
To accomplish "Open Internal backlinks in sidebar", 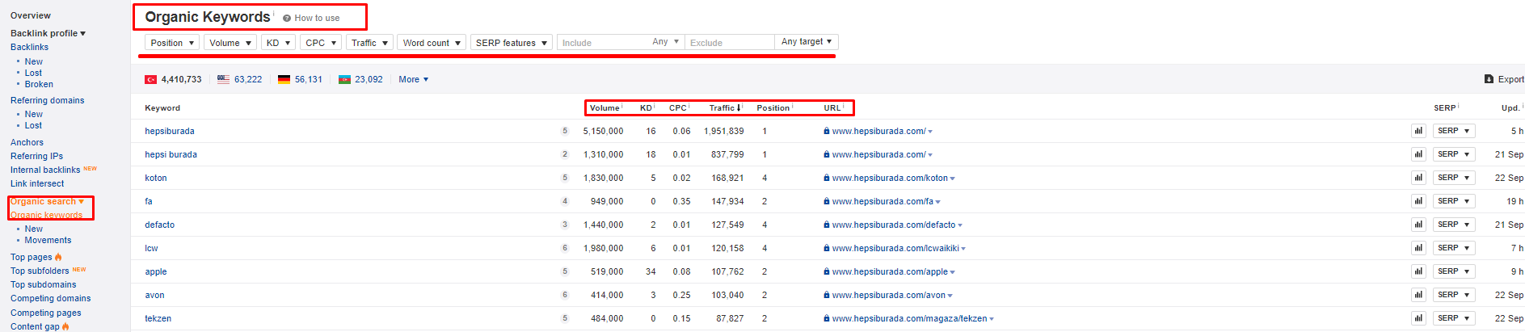I will coord(45,170).
